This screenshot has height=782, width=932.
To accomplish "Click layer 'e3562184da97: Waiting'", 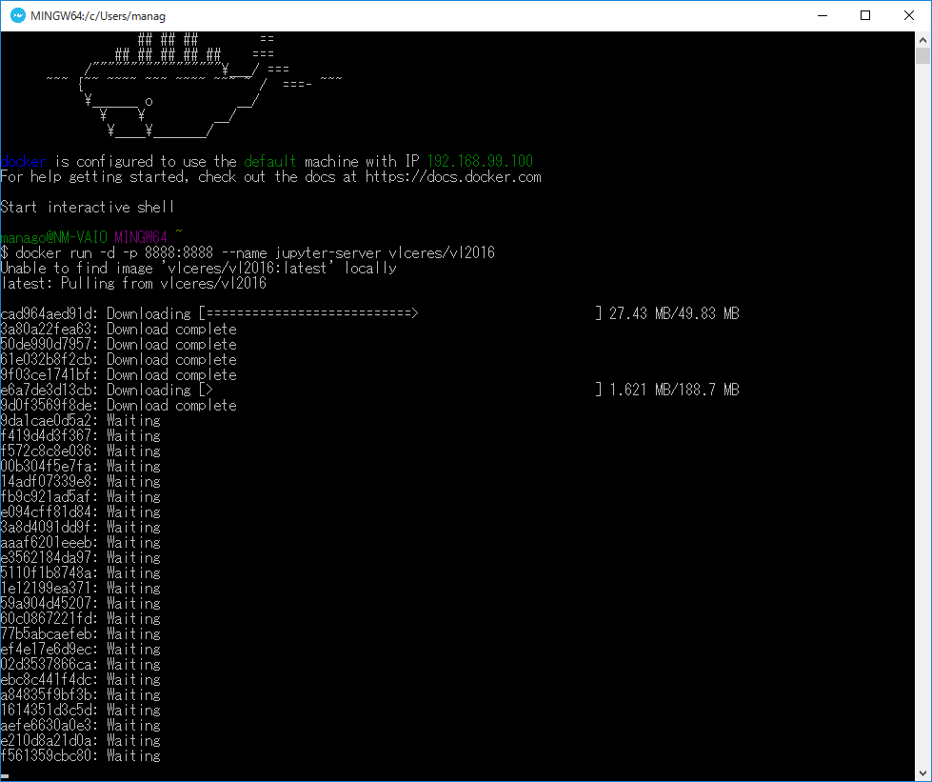I will pyautogui.click(x=81, y=557).
